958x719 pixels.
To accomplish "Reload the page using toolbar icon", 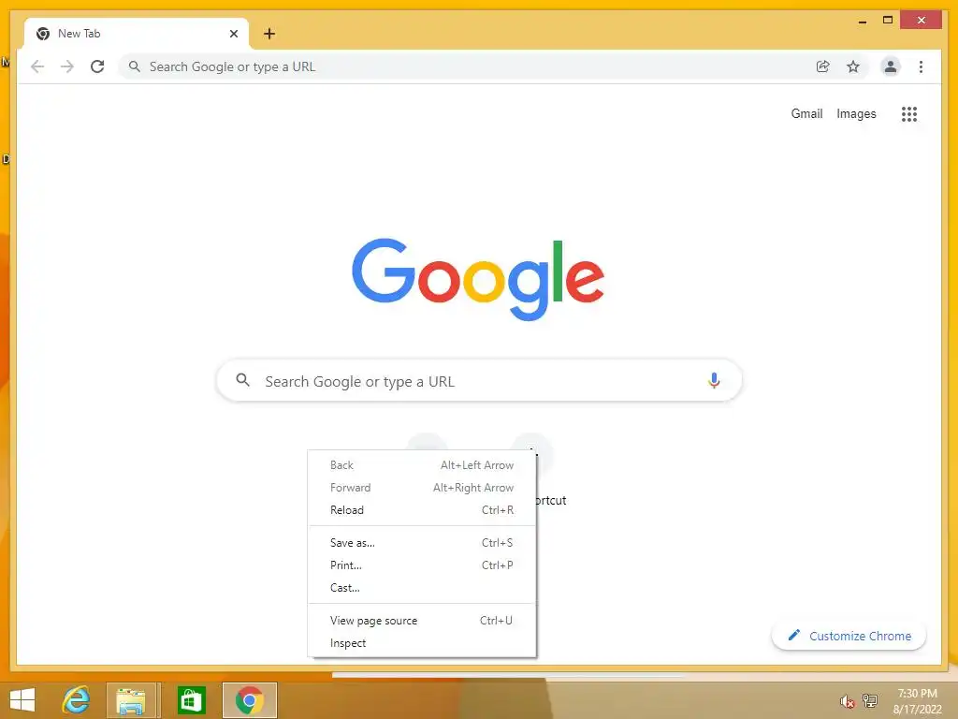I will click(97, 66).
